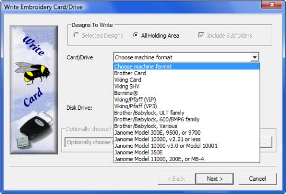
Task: Select Brother Card from the list
Action: click(x=186, y=73)
